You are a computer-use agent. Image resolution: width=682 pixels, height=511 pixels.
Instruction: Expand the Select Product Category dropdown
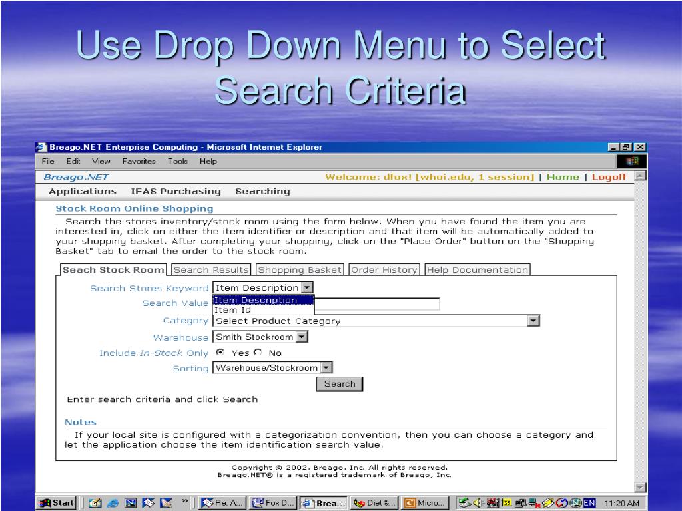[x=533, y=321]
